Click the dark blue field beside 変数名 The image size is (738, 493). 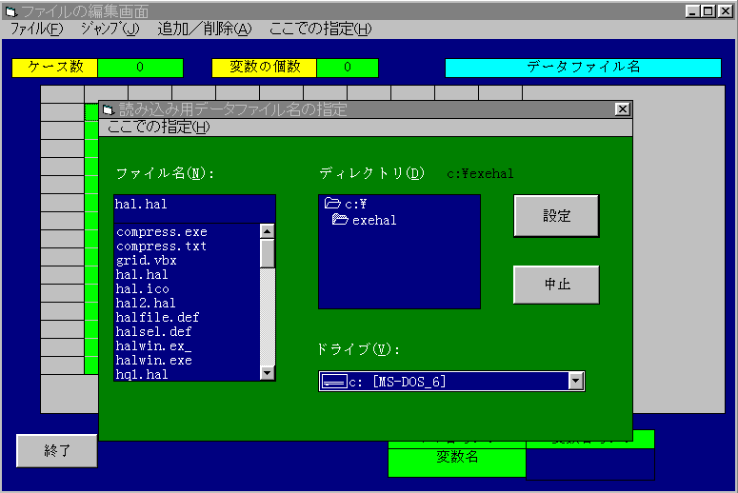589,463
